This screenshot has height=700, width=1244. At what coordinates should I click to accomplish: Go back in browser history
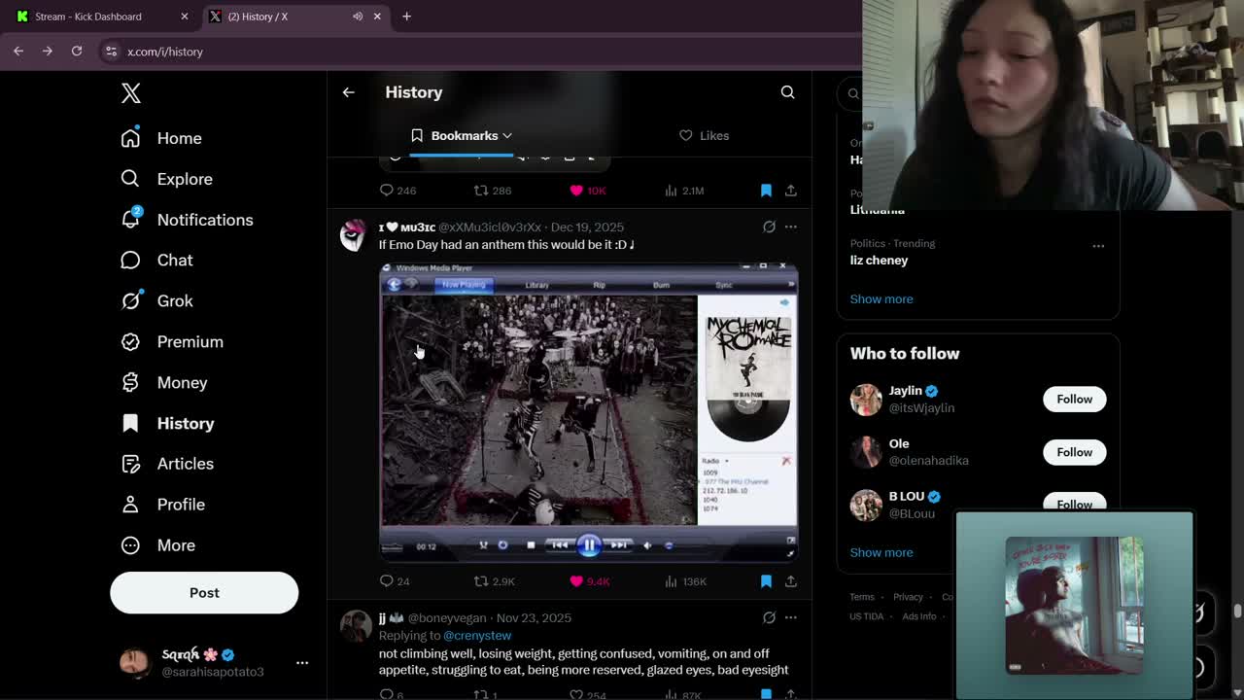tap(18, 52)
